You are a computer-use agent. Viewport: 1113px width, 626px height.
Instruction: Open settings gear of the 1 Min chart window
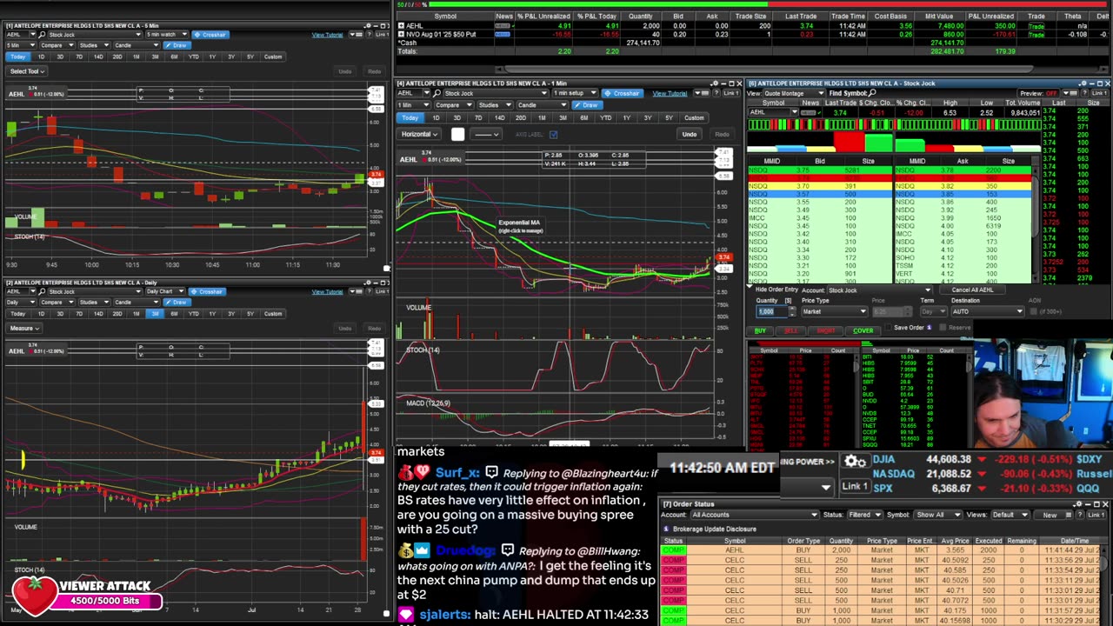click(x=716, y=83)
